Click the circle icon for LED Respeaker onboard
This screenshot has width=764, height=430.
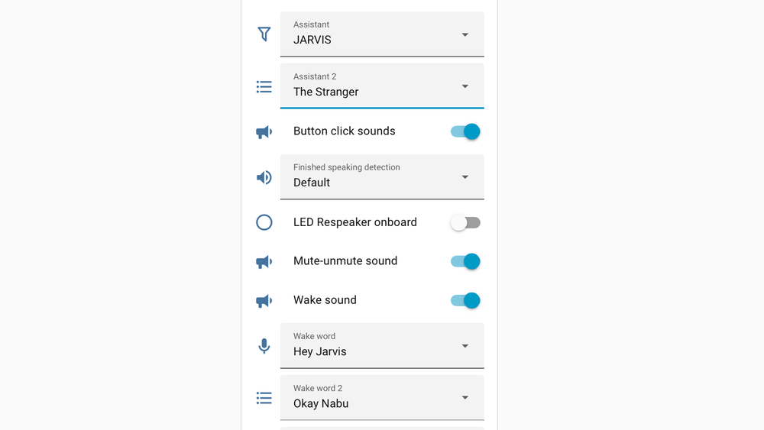pos(264,222)
